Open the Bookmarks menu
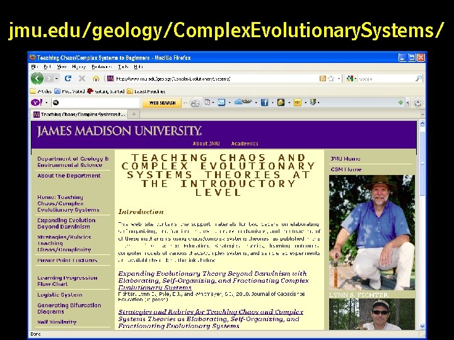 pyautogui.click(x=102, y=67)
